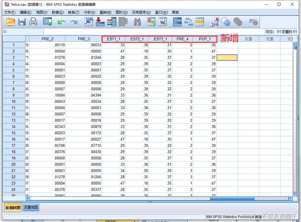Image resolution: width=301 pixels, height=222 pixels.
Task: Open the 编辑(E) menu
Action: [25, 12]
